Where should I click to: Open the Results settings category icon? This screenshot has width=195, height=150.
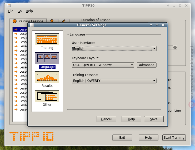[47, 77]
